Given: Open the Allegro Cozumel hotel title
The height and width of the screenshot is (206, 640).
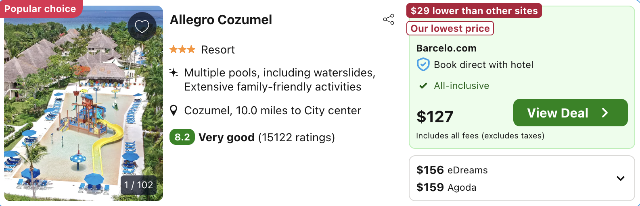Looking at the screenshot, I should click(x=221, y=20).
